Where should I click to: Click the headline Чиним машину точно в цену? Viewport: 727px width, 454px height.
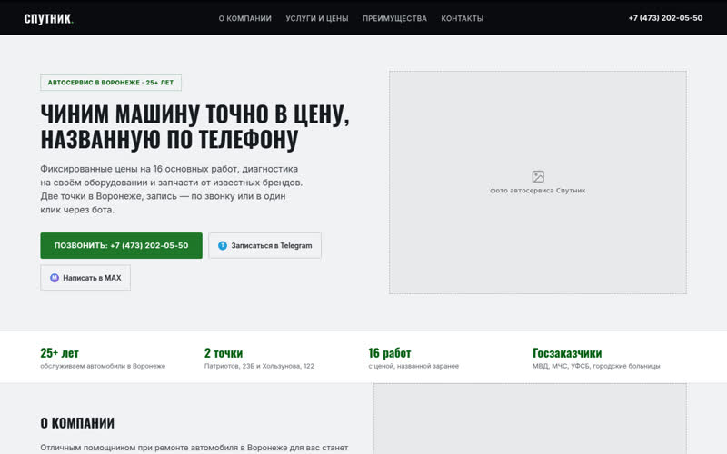pyautogui.click(x=194, y=126)
